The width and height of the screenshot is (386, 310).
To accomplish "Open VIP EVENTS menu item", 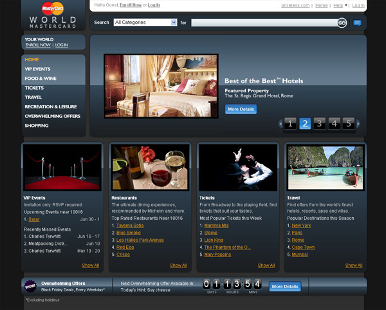I will (37, 69).
